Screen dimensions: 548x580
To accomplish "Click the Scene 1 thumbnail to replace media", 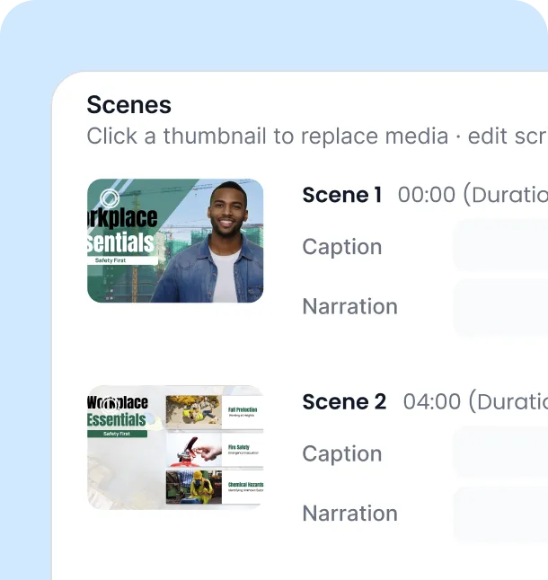I will [x=175, y=241].
